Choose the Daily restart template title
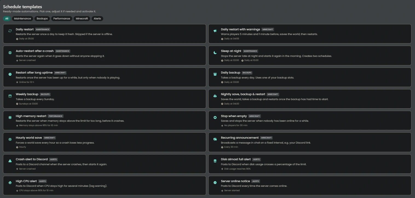Image resolution: width=415 pixels, height=198 pixels. [25, 29]
